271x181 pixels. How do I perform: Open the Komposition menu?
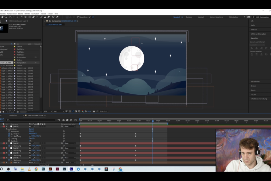click(12, 13)
